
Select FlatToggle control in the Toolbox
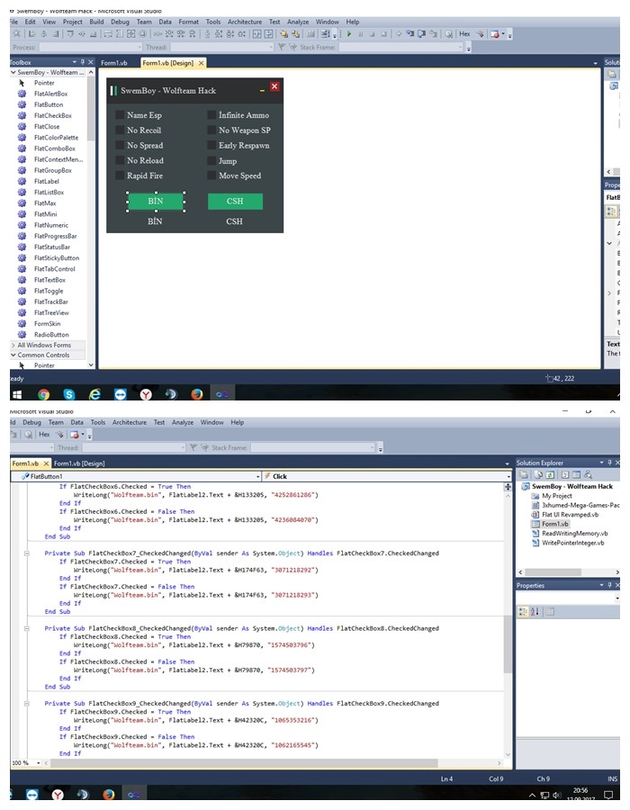(49, 291)
